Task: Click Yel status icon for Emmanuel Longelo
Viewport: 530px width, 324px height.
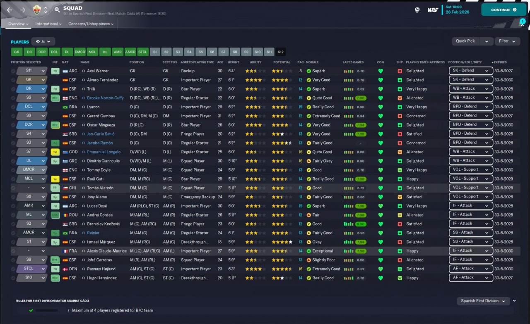Action: pos(55,152)
